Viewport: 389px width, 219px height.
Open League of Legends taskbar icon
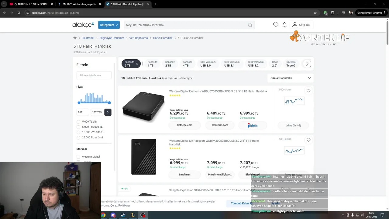(133, 215)
